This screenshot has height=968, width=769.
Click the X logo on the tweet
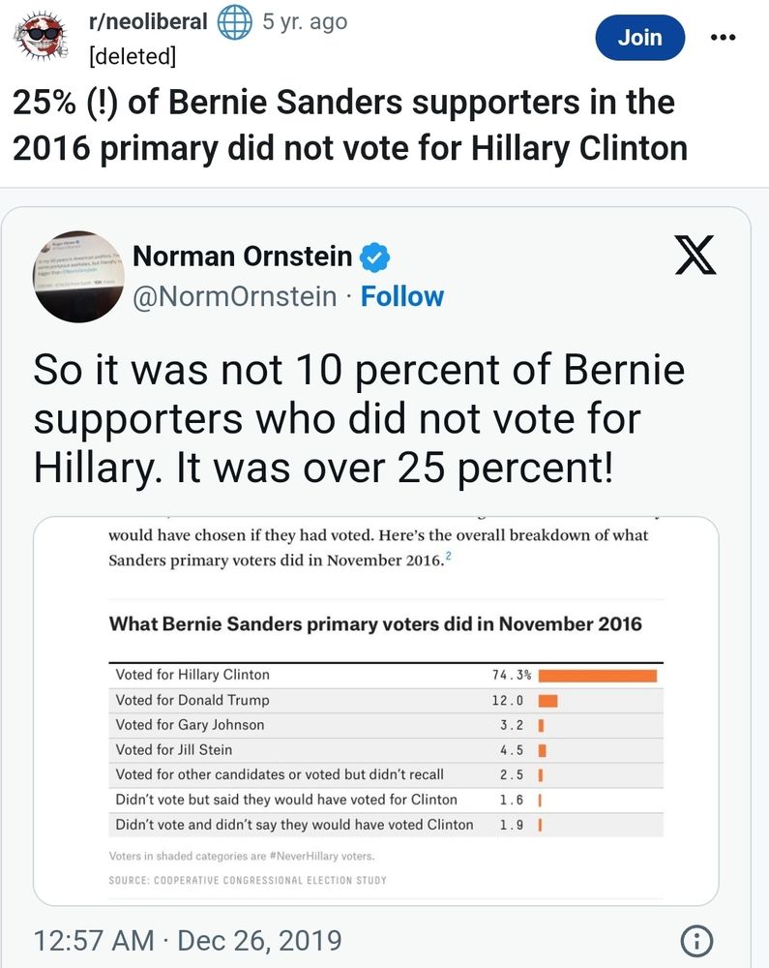(695, 255)
